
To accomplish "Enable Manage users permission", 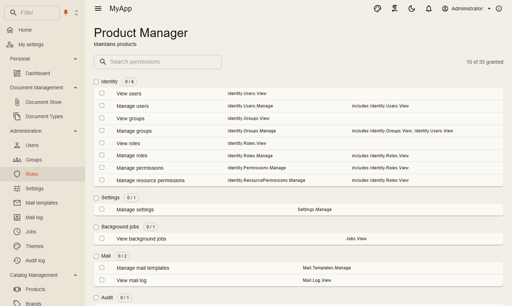I will [102, 106].
